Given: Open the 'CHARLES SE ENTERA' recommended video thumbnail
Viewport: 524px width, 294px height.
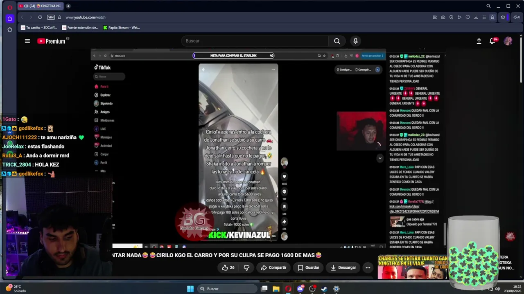Looking at the screenshot, I should [x=413, y=267].
